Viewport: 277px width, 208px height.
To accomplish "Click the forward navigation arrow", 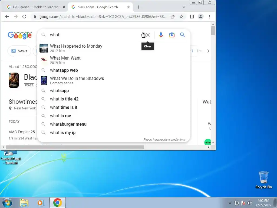I will [x=16, y=17].
